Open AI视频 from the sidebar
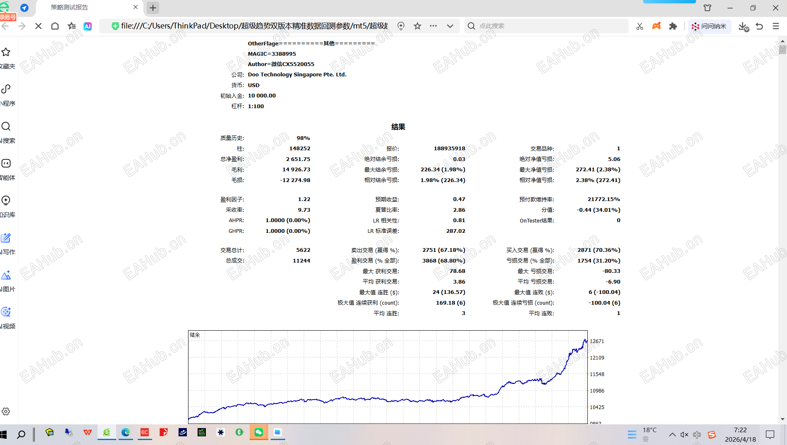Screen dimensions: 787x445 click(x=6, y=312)
